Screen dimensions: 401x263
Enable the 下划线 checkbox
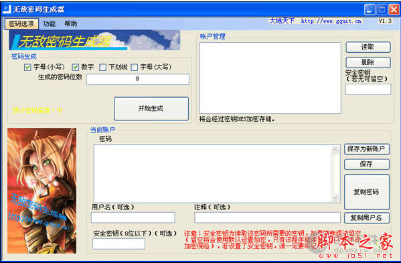[102, 67]
